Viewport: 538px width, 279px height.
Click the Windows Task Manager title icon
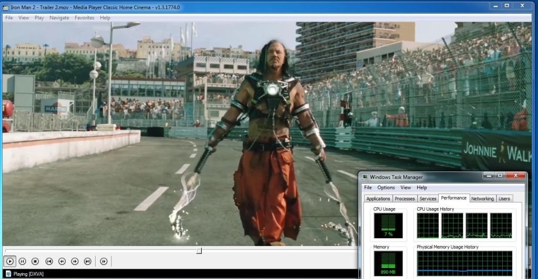coord(365,177)
